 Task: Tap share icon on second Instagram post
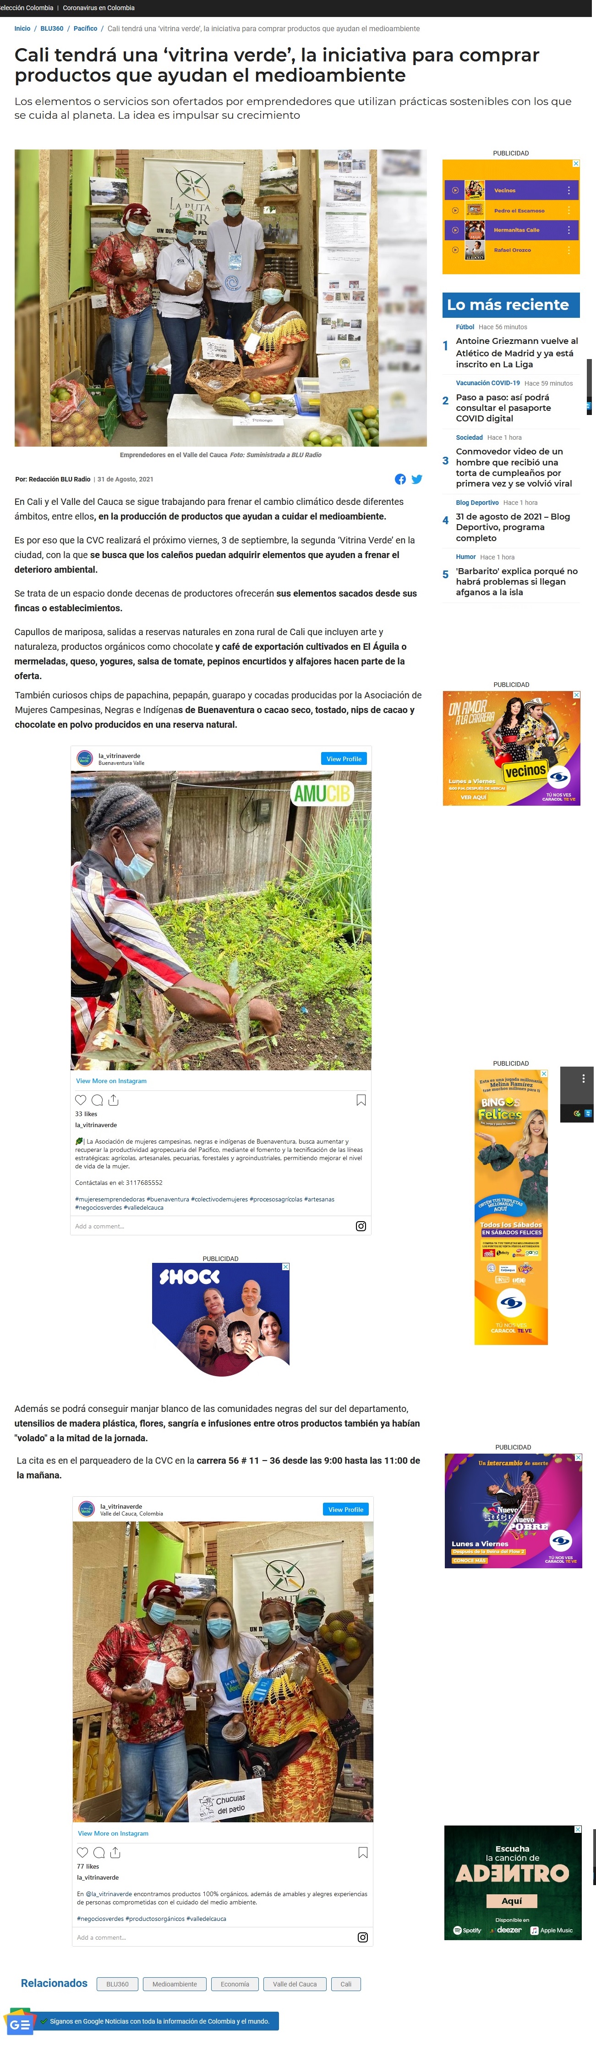point(115,1852)
